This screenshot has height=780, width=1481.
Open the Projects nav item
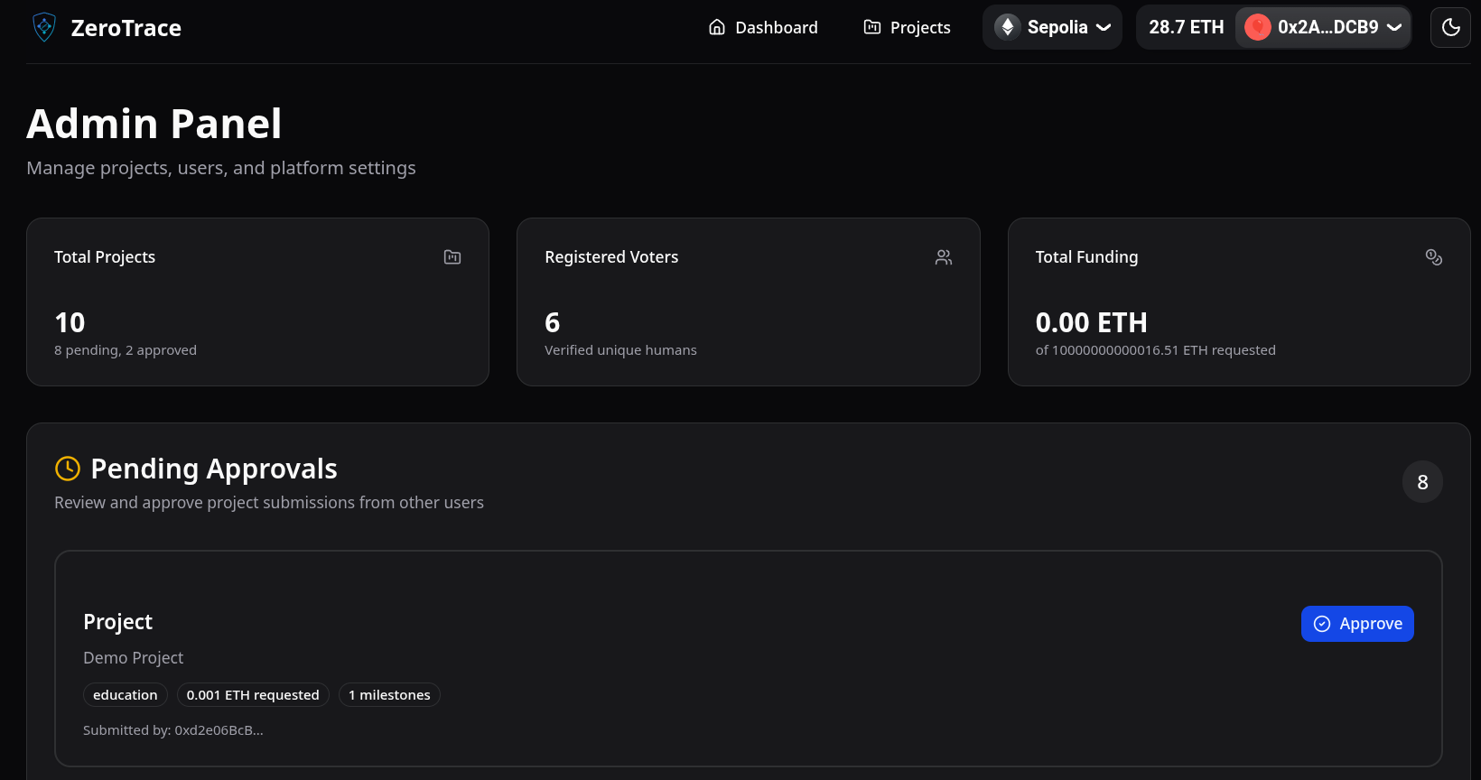(907, 27)
